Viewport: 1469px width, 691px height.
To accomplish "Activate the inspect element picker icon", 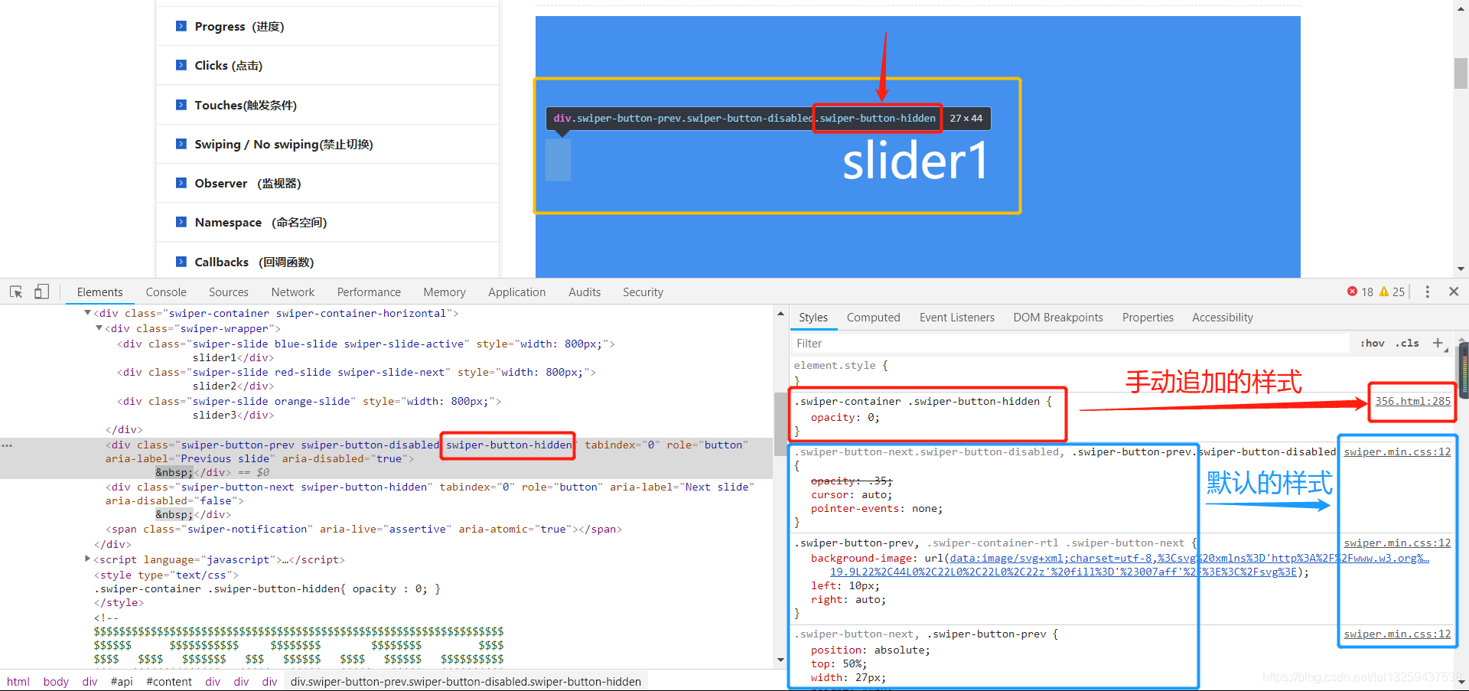I will pyautogui.click(x=16, y=292).
